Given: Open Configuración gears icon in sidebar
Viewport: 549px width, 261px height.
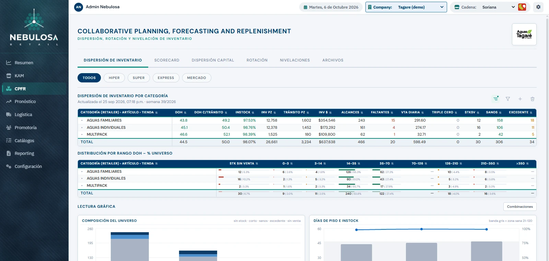Looking at the screenshot, I should [9, 167].
